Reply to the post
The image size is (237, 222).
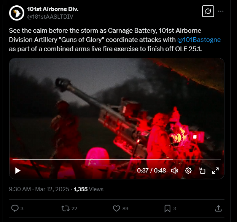coord(17,208)
